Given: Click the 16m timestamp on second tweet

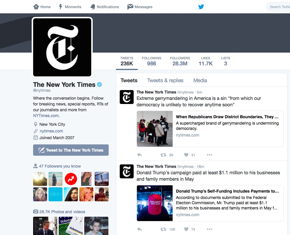Looking at the screenshot, I should point(201,166).
